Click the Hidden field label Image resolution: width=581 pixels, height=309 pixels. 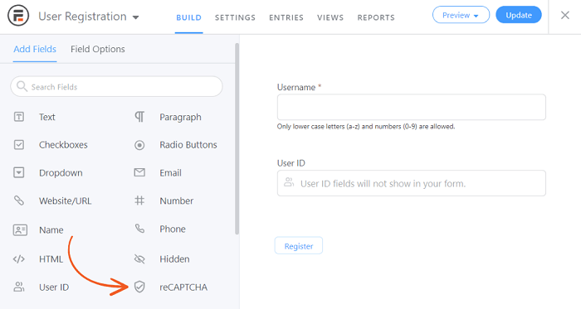tap(174, 259)
